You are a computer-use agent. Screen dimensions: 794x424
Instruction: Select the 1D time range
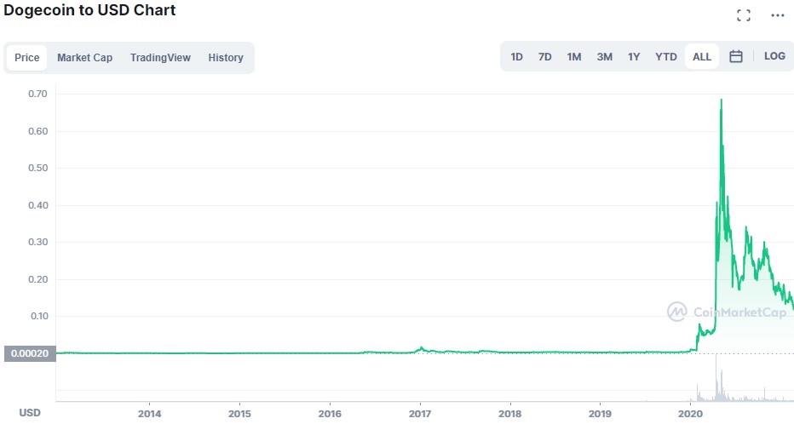click(x=516, y=57)
